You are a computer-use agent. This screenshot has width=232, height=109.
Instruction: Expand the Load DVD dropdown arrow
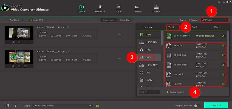pos(46,20)
